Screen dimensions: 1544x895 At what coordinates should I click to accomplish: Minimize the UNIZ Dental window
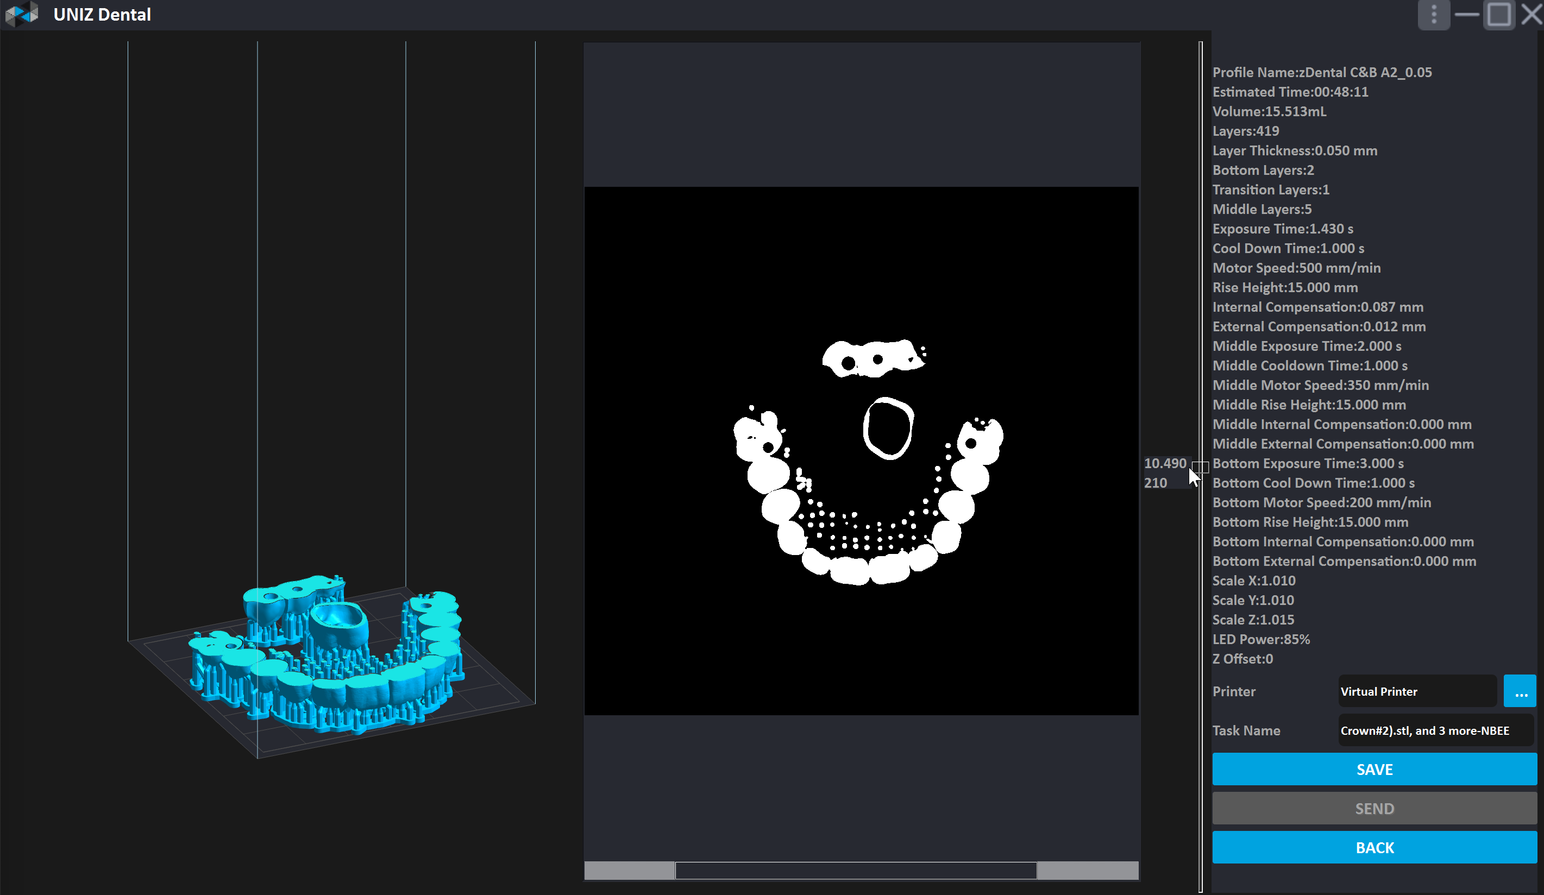pyautogui.click(x=1467, y=15)
